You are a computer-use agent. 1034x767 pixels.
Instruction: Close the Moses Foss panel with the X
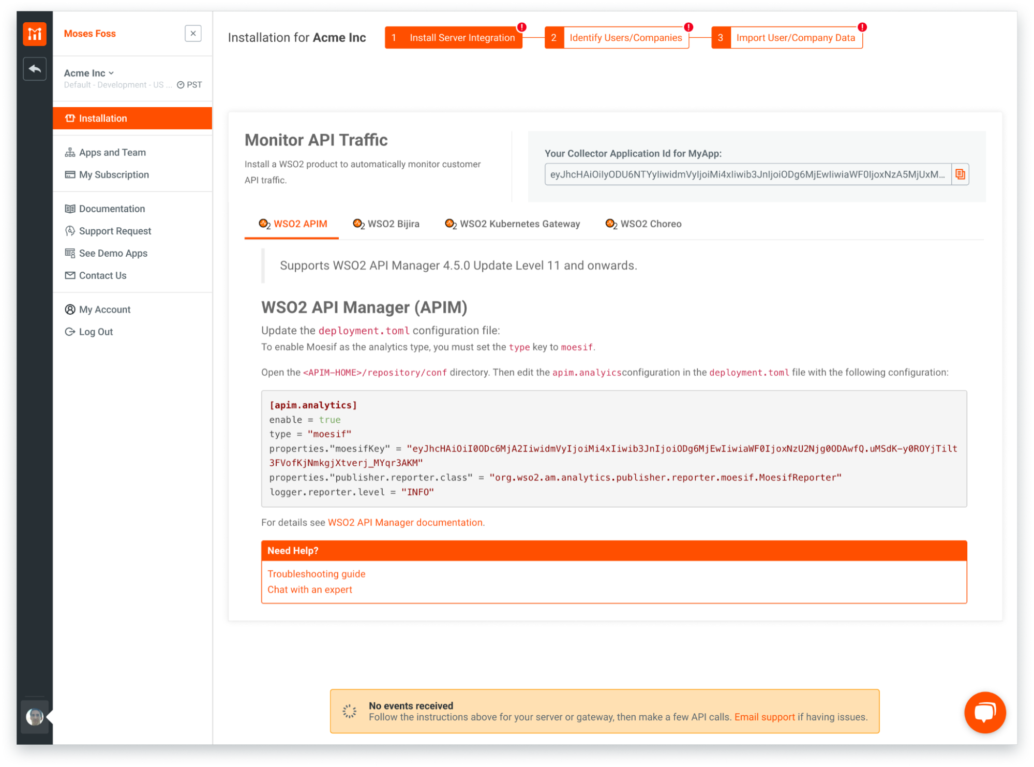[x=192, y=33]
